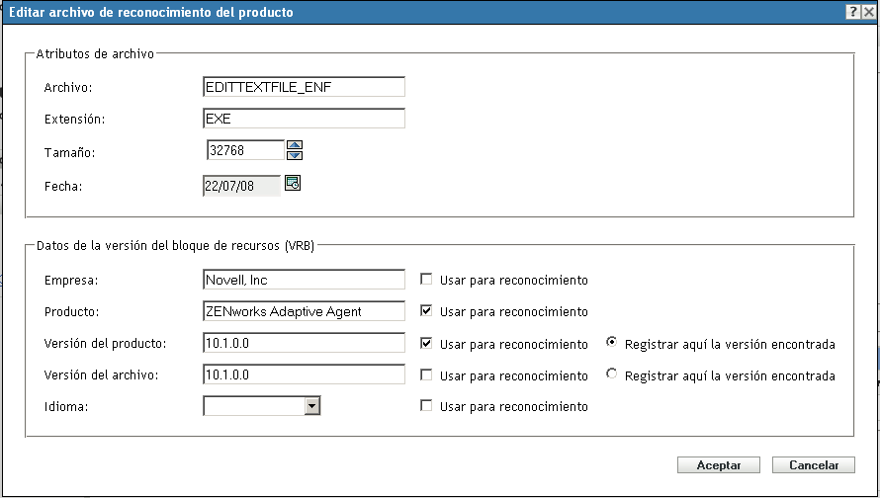Close the dialog with the X icon
880x498 pixels.
tap(867, 11)
